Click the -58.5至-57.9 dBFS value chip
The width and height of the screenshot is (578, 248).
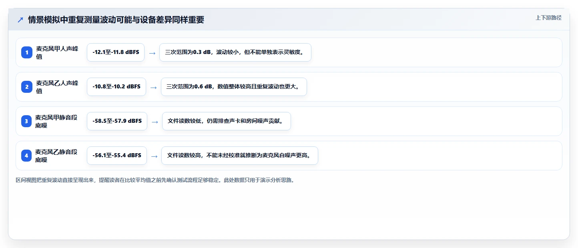coord(117,121)
